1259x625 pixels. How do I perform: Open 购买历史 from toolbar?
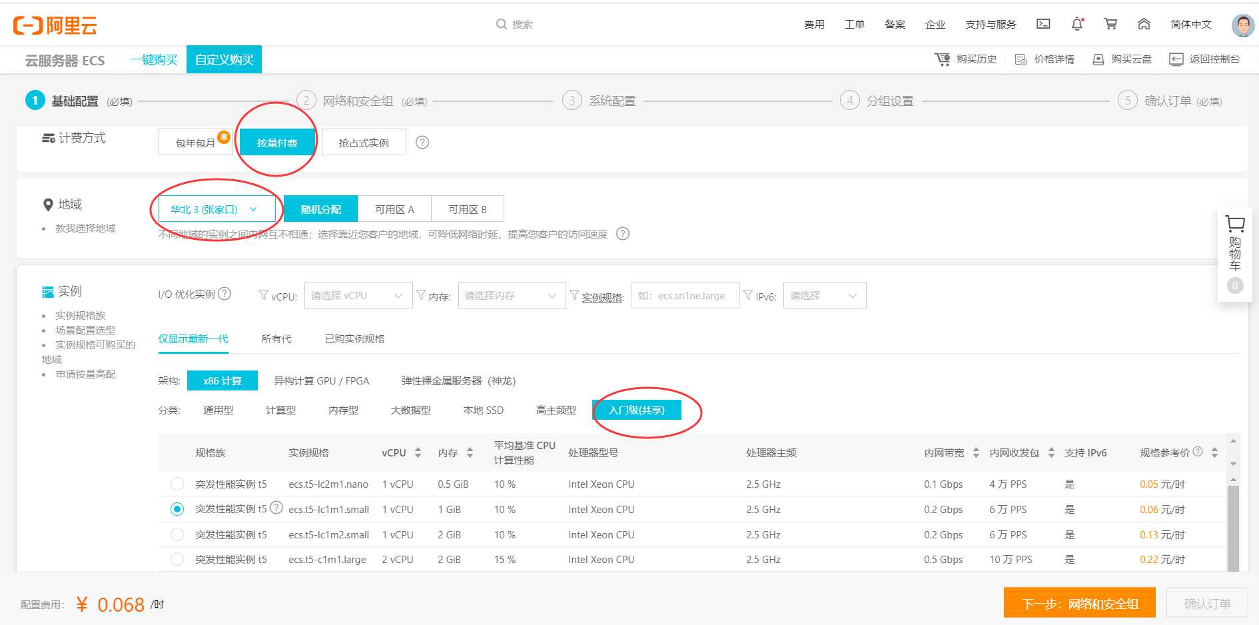[x=966, y=59]
